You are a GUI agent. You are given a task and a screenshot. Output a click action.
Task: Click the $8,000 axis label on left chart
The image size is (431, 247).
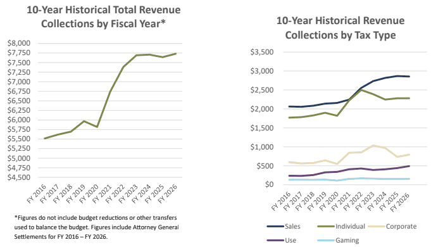19,43
